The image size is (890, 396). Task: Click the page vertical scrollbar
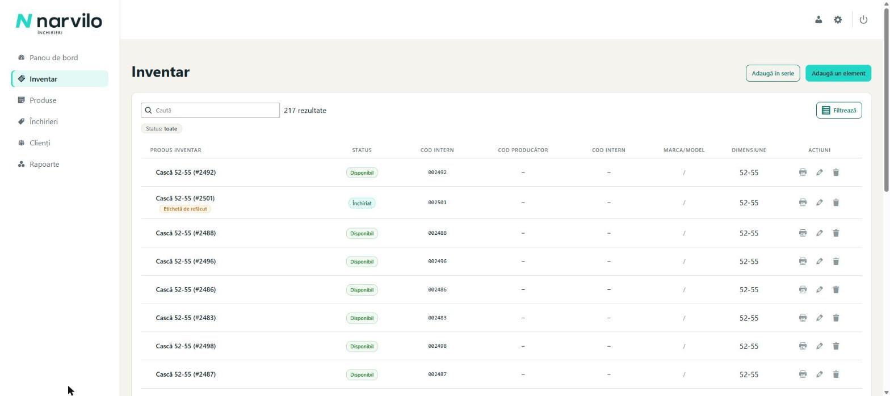click(x=887, y=99)
